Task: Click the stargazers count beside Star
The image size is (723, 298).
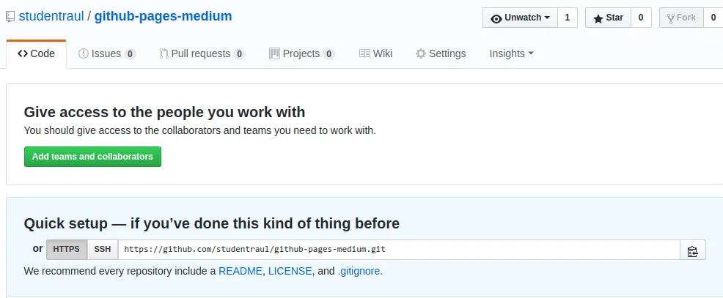Action: pos(641,18)
